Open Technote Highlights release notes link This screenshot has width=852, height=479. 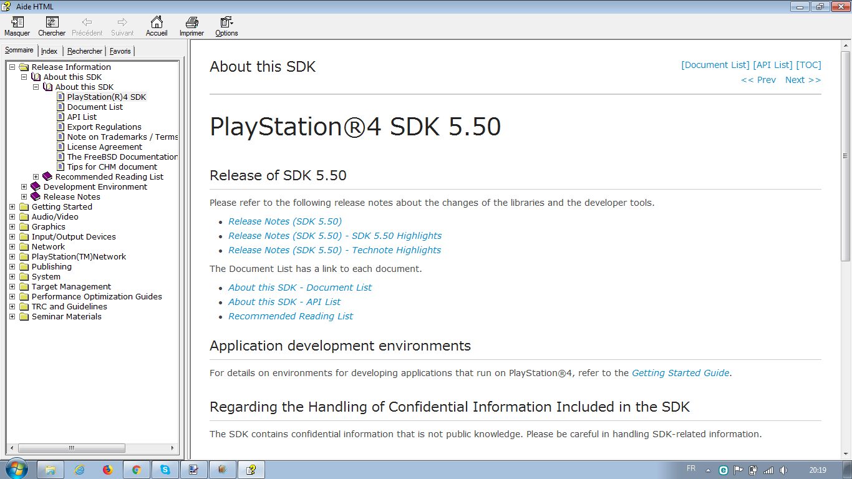pos(334,250)
